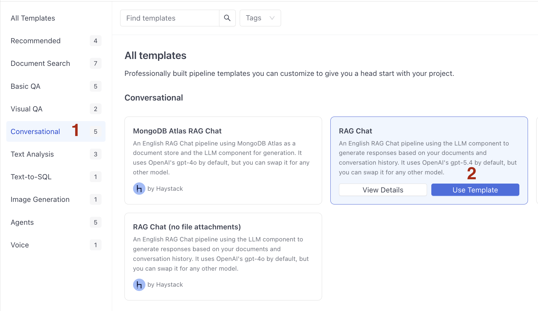Go to Document Search templates

40,63
